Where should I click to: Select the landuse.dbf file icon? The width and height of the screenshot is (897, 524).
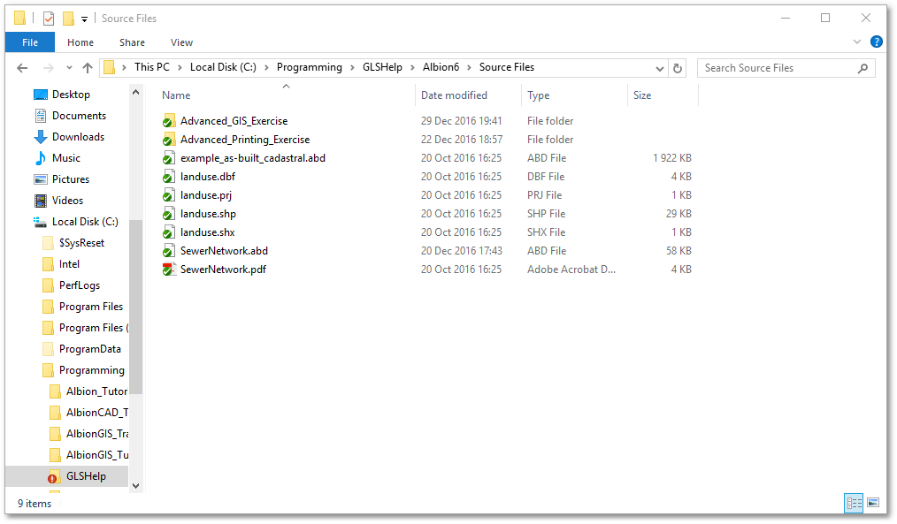[x=169, y=177]
